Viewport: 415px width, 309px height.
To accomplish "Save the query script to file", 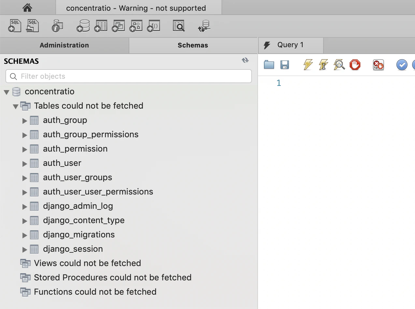I will pyautogui.click(x=285, y=65).
